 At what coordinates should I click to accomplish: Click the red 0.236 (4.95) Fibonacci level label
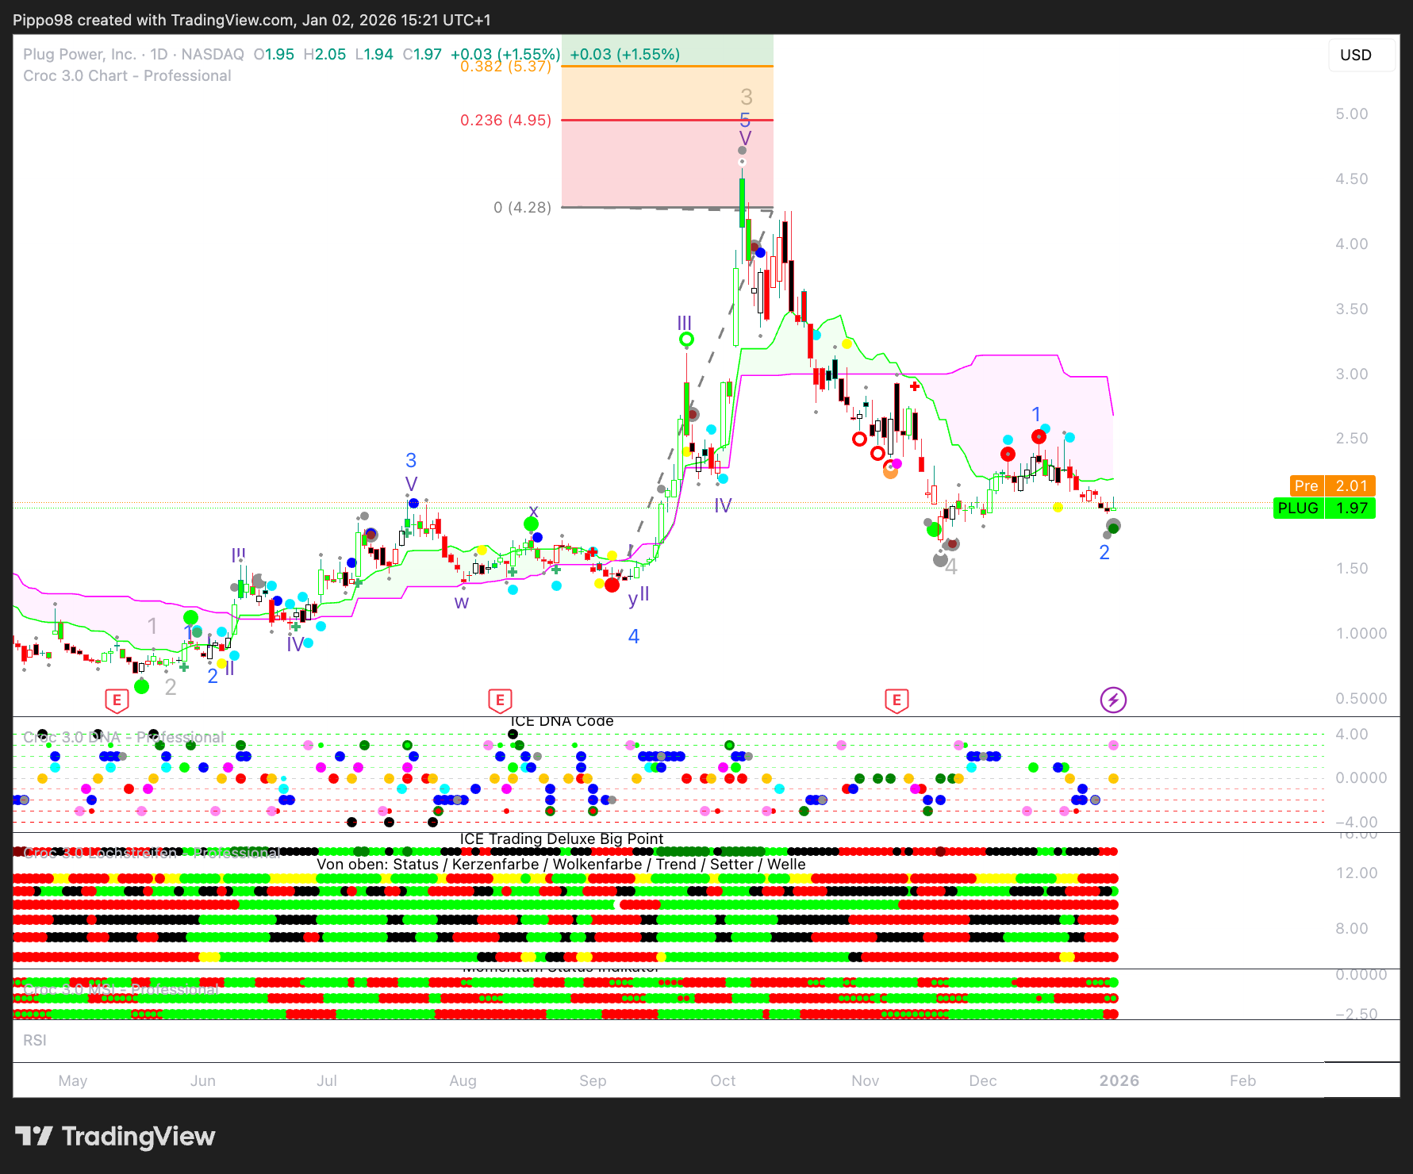coord(505,121)
